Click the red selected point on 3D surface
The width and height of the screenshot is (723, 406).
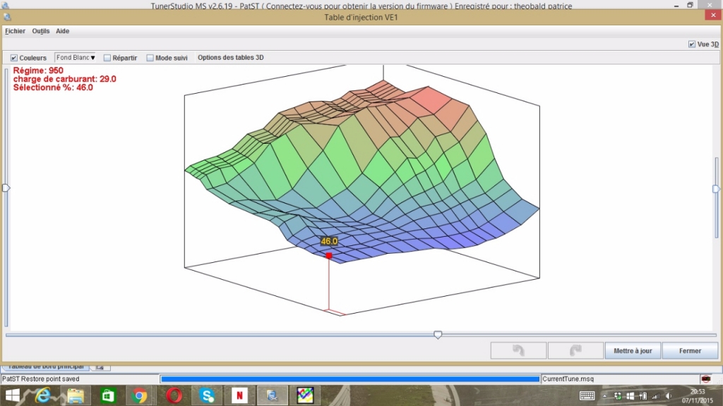click(329, 255)
